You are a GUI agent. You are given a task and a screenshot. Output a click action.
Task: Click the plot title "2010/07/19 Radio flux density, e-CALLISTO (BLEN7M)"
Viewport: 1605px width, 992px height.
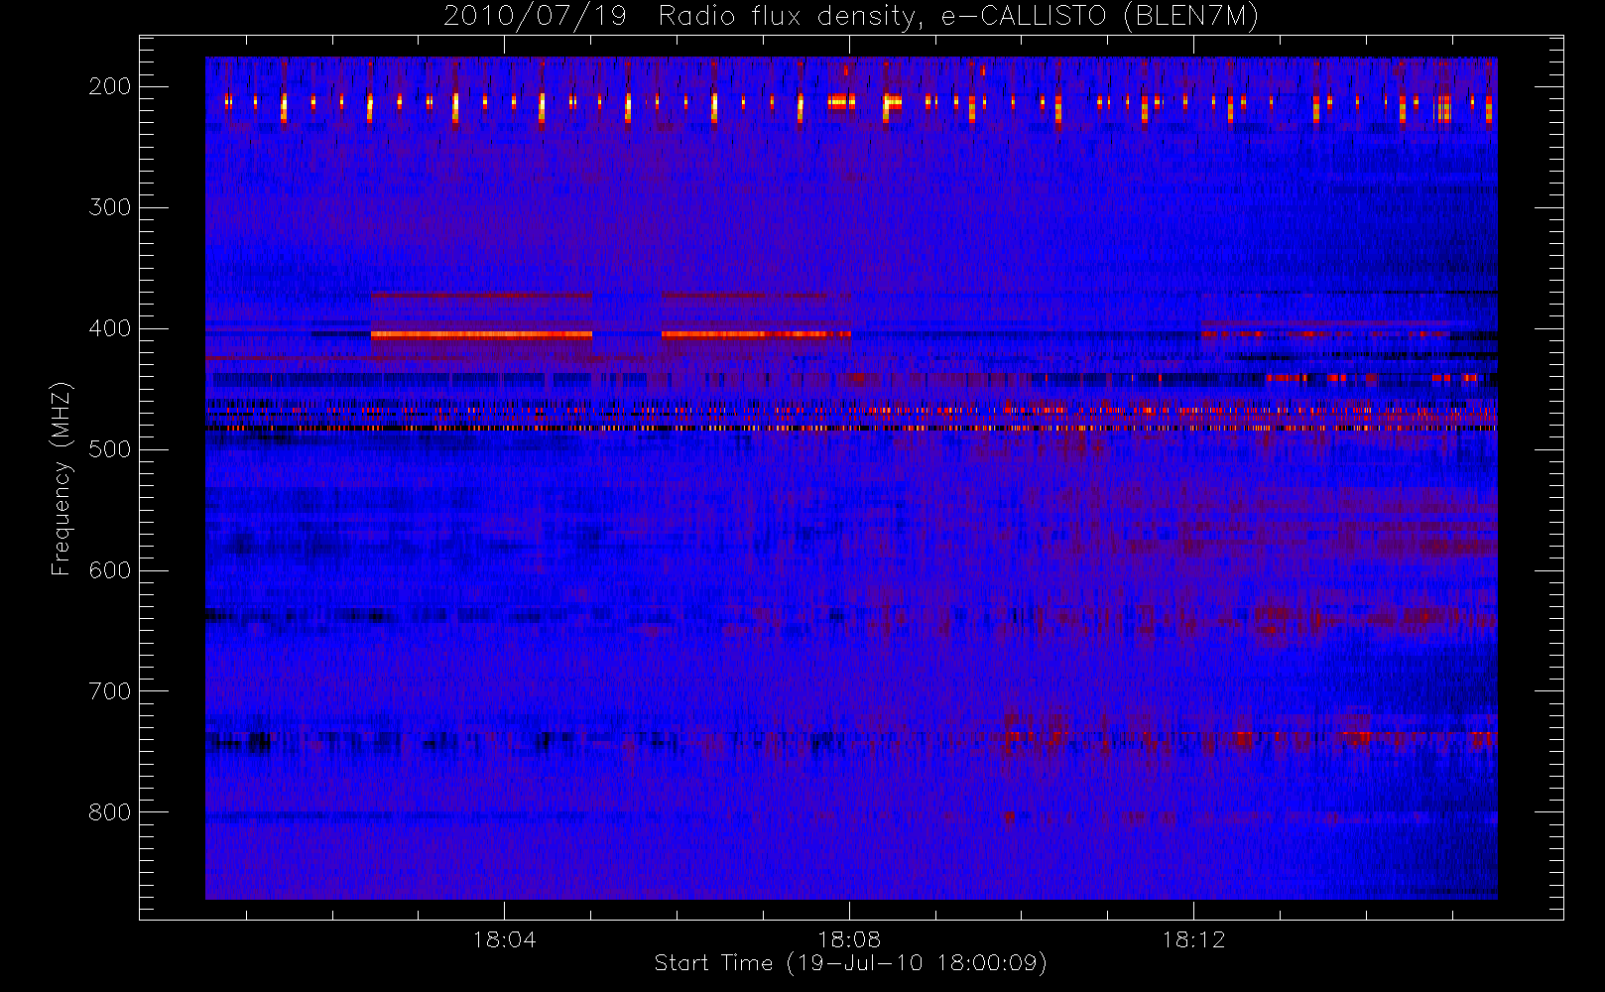851,16
